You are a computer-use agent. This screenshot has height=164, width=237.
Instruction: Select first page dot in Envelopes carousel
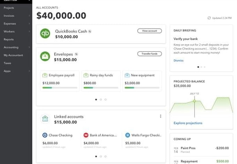[96, 99]
